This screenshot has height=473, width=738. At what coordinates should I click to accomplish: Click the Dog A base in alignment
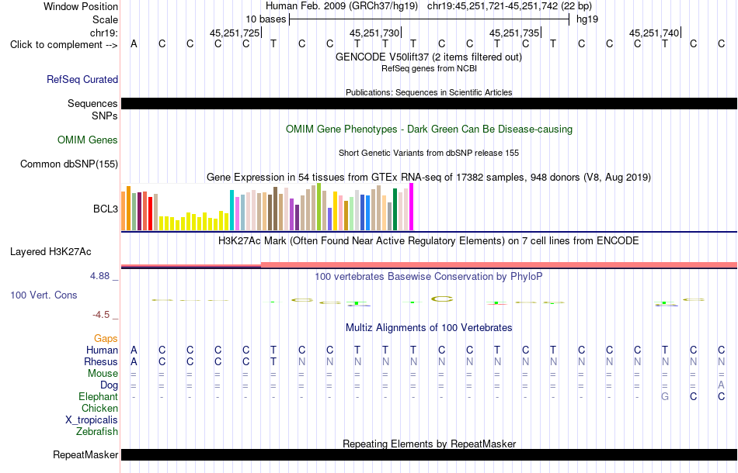721,385
